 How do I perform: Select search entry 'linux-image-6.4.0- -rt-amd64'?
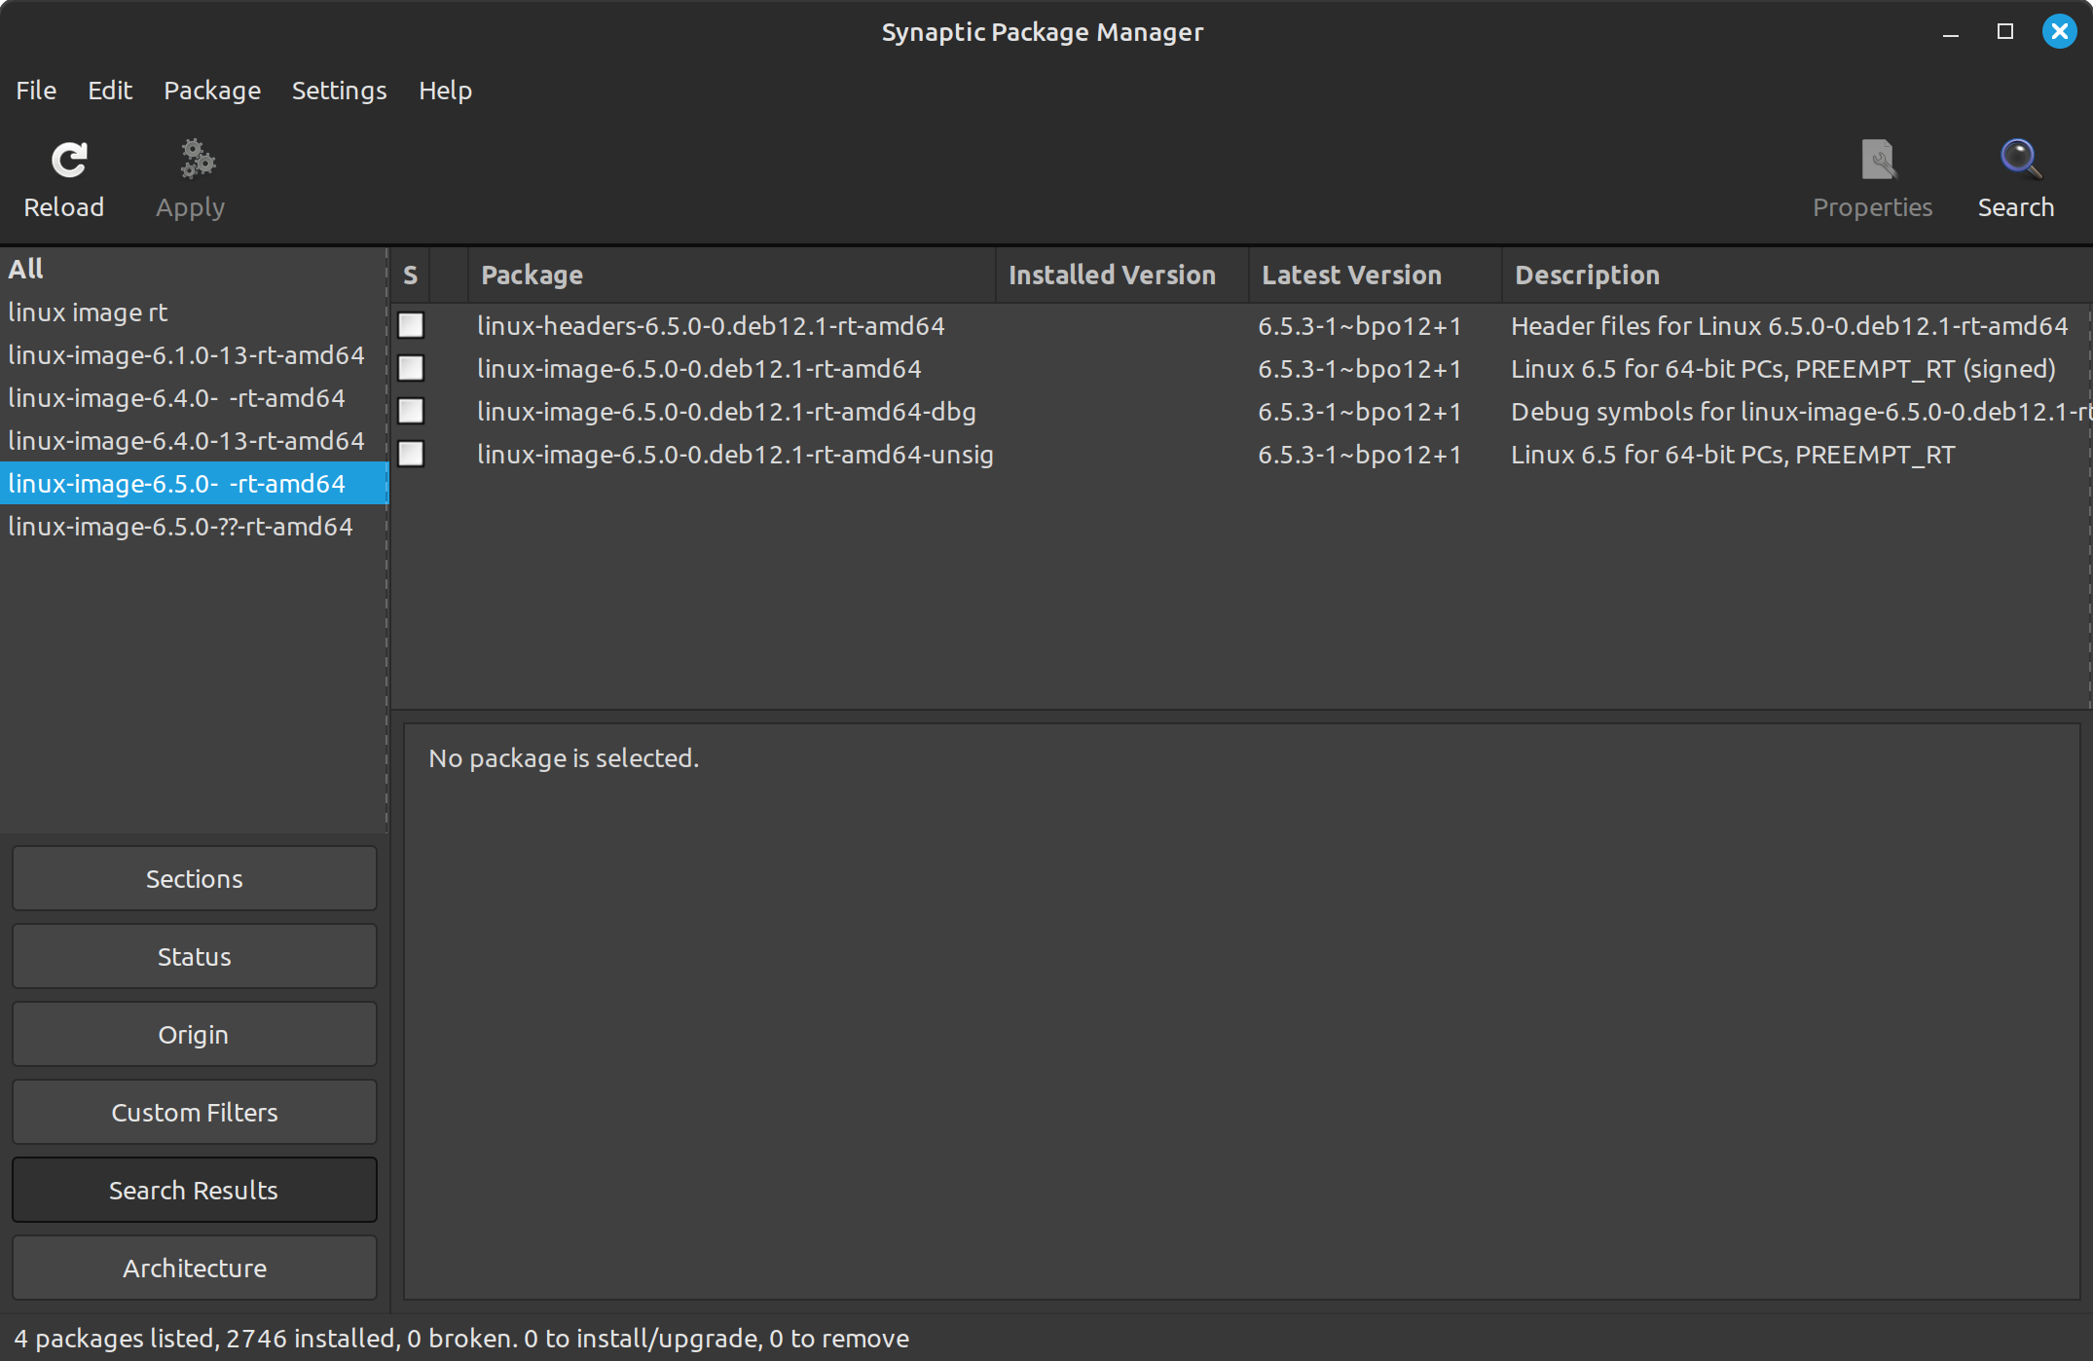pyautogui.click(x=194, y=398)
